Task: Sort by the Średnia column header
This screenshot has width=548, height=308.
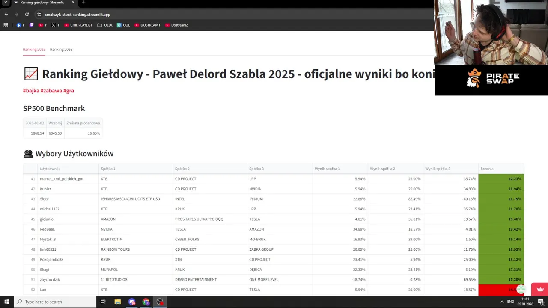Action: 501,169
